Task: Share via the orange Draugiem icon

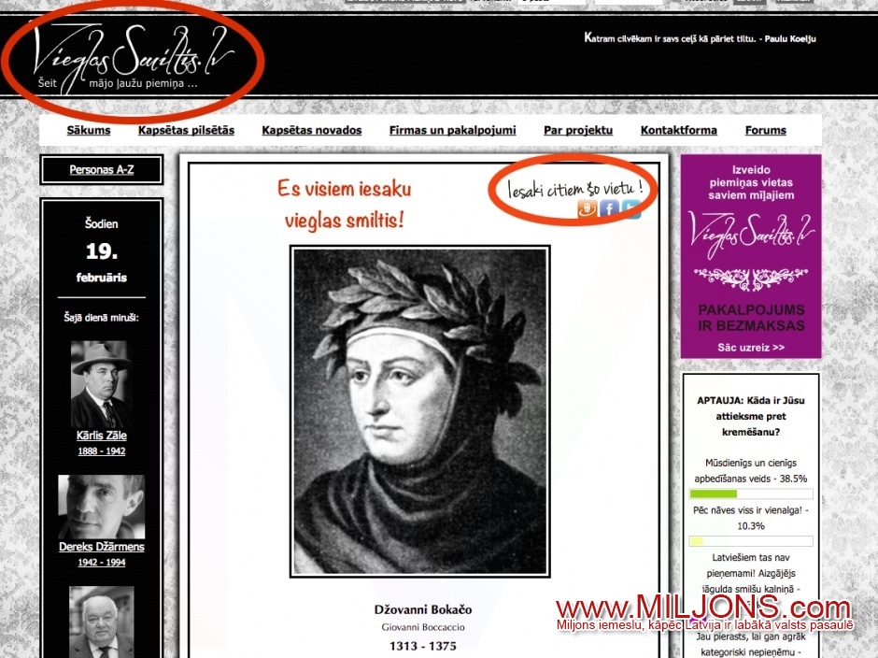Action: coord(587,208)
